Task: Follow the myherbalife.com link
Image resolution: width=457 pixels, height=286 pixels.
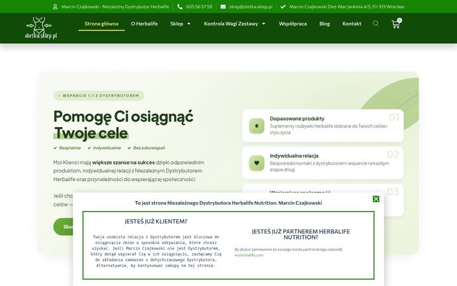Action: click(x=249, y=255)
